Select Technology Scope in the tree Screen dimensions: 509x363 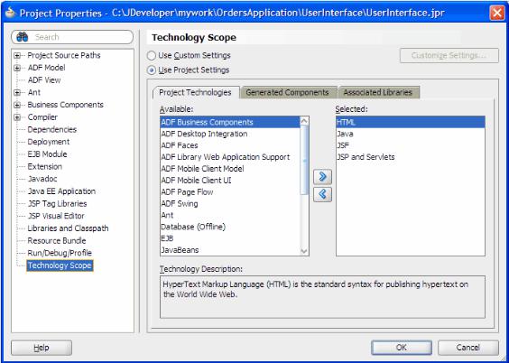pos(60,265)
